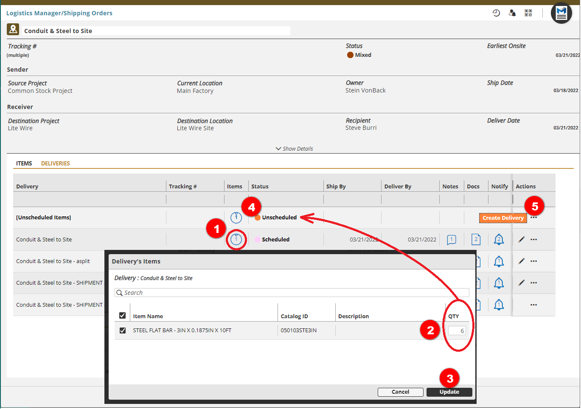This screenshot has height=409, width=581.
Task: Click the Cancel button in dialog
Action: point(400,392)
